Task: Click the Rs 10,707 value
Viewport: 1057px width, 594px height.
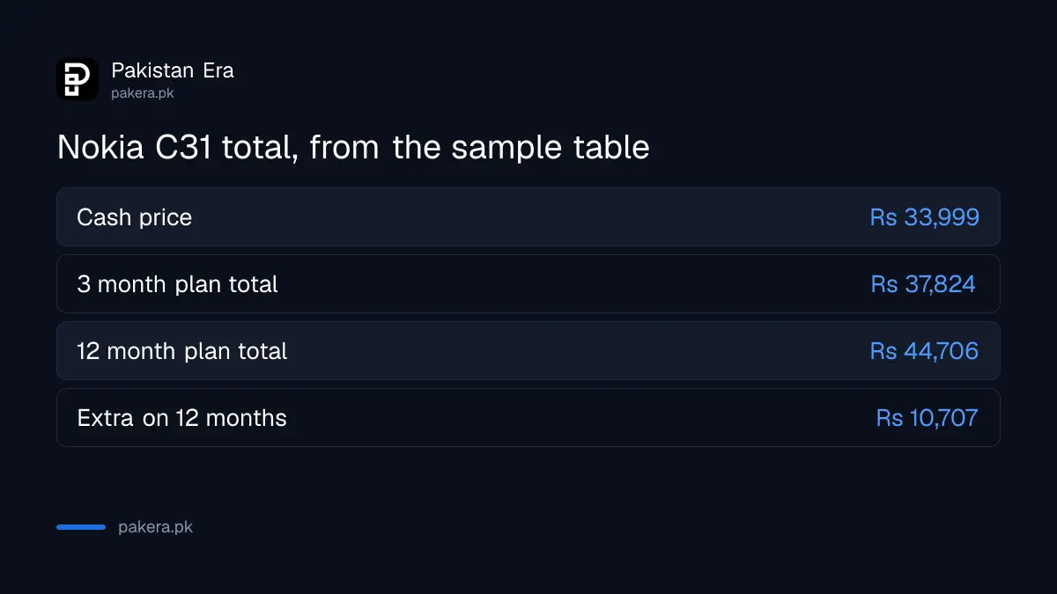Action: [927, 418]
